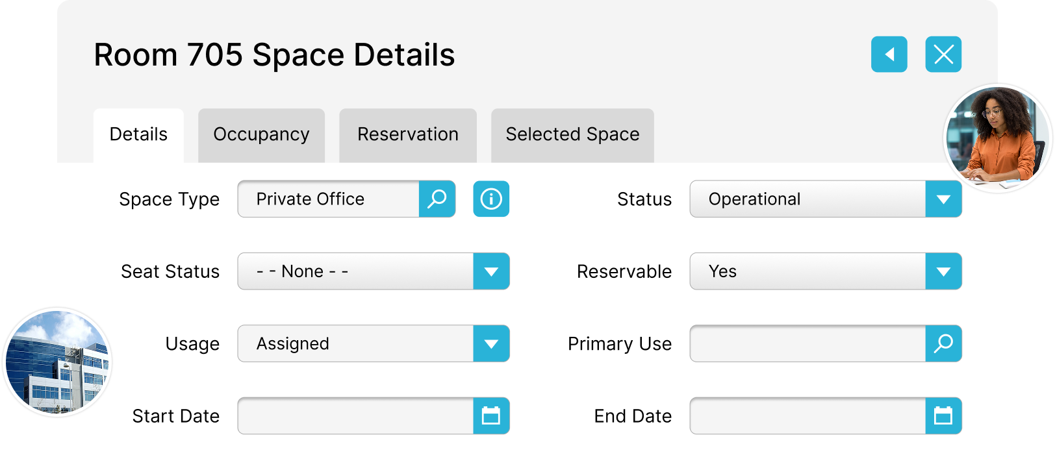Select the Details tab
Screen dimensions: 1055x470
pyautogui.click(x=138, y=135)
